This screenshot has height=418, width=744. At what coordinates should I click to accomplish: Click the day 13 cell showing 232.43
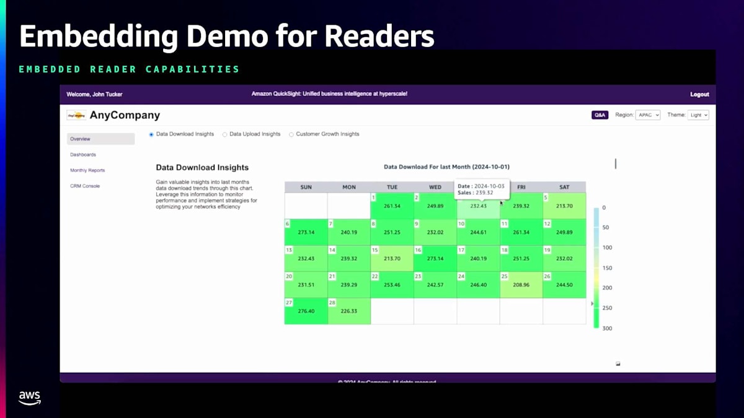pos(306,258)
